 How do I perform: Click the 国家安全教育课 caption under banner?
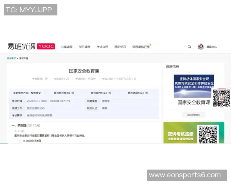point(194,103)
